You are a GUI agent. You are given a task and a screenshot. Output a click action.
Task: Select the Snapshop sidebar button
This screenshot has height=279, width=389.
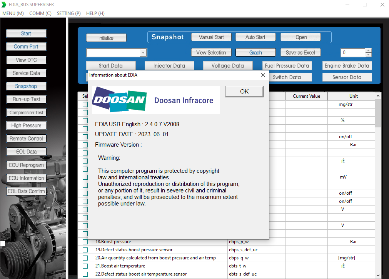26,86
